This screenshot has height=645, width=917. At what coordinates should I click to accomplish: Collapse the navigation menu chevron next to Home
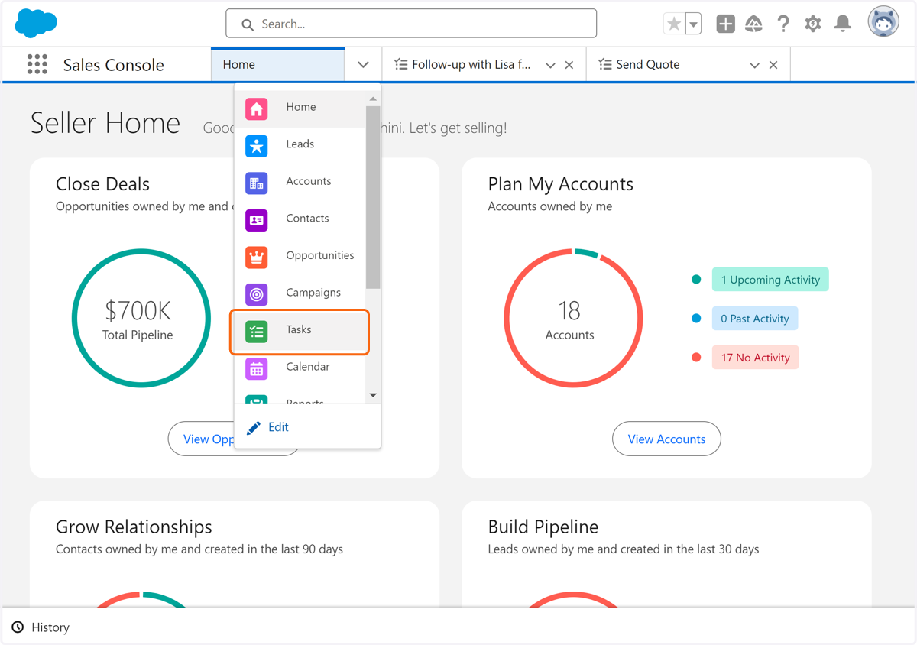[363, 65]
